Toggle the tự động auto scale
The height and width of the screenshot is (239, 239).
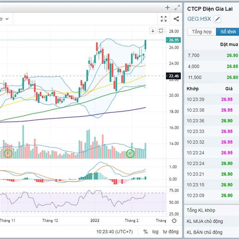point(170,231)
